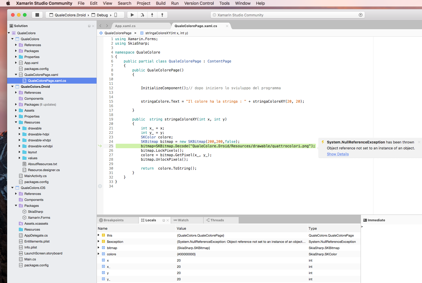Stop the debugging session

[37, 15]
